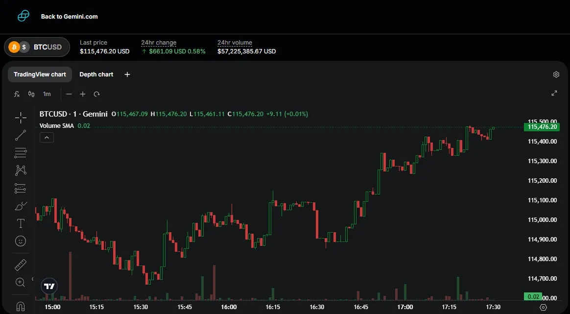Click the green 0.02 volume axis label
This screenshot has height=314, width=570.
pyautogui.click(x=533, y=296)
